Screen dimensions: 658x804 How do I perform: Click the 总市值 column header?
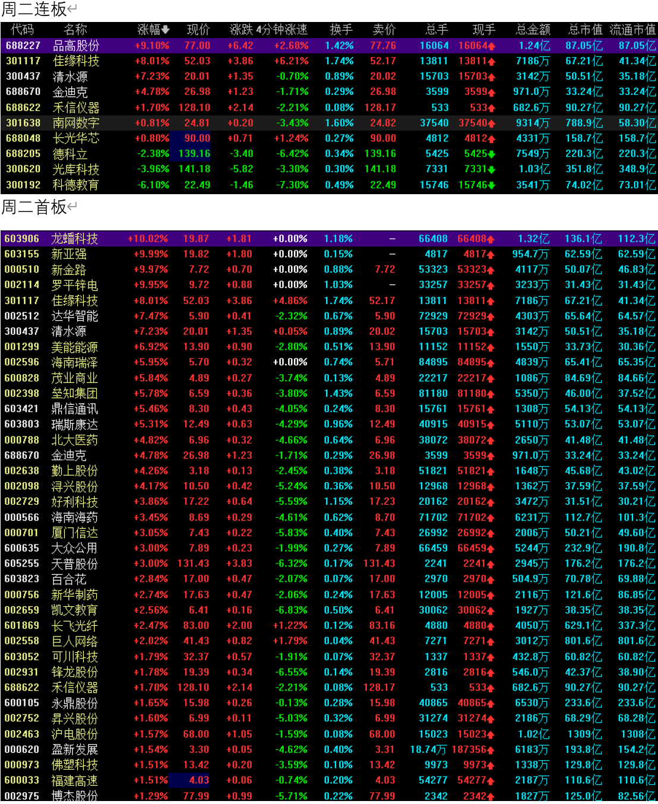(x=585, y=30)
